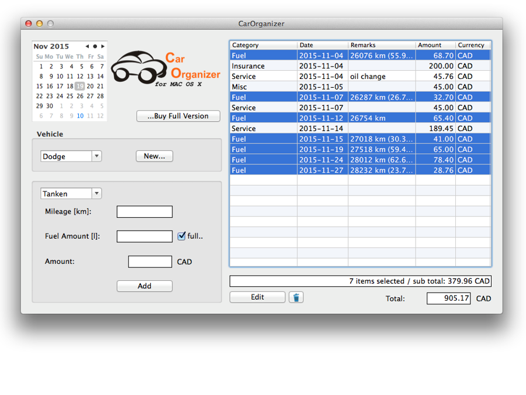The width and height of the screenshot is (526, 395).
Task: Open the Dodge vehicle dropdown
Action: coord(71,156)
